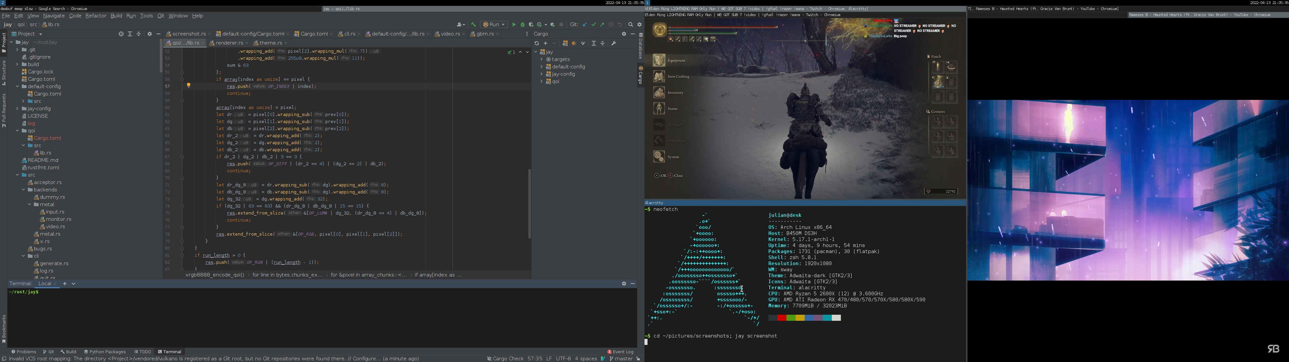Viewport: 1289px width, 362px height.
Task: Click the red neofetch color block
Action: click(781, 318)
